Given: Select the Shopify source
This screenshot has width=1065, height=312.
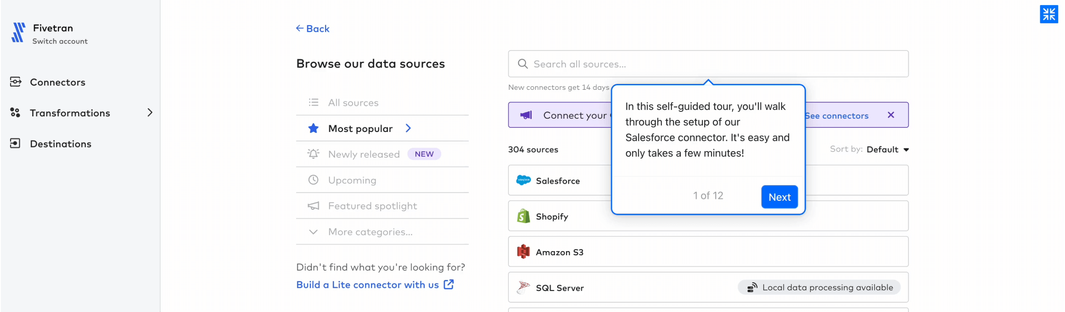Looking at the screenshot, I should pos(708,216).
